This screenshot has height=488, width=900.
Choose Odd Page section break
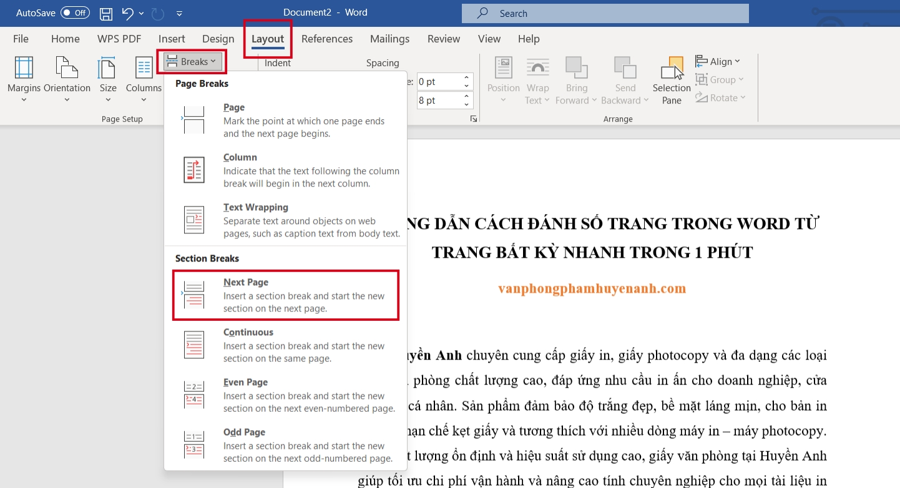pos(285,444)
